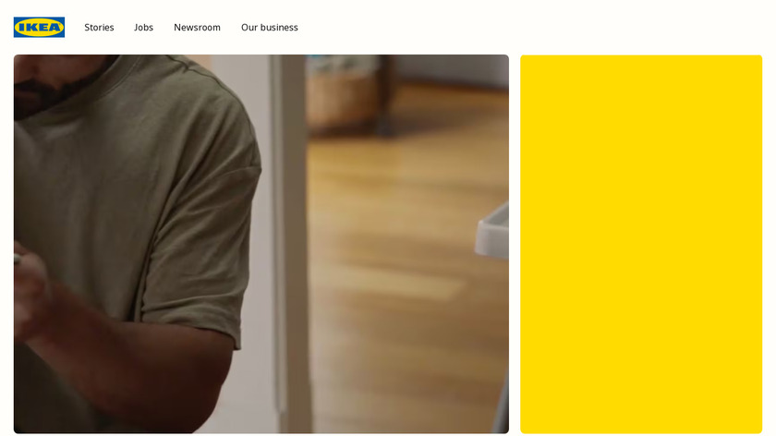
Task: Click the white tray at video edge
Action: (492, 233)
